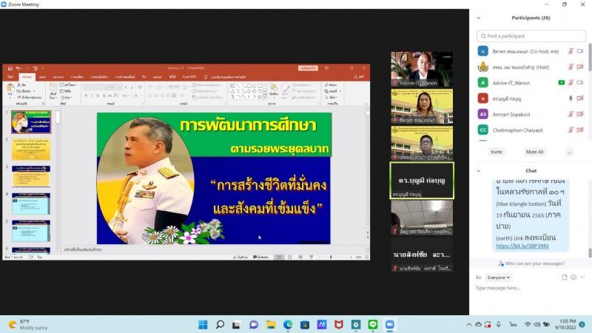
Task: Select the Advice-IT_Wanon video tile
Action: tap(422, 70)
